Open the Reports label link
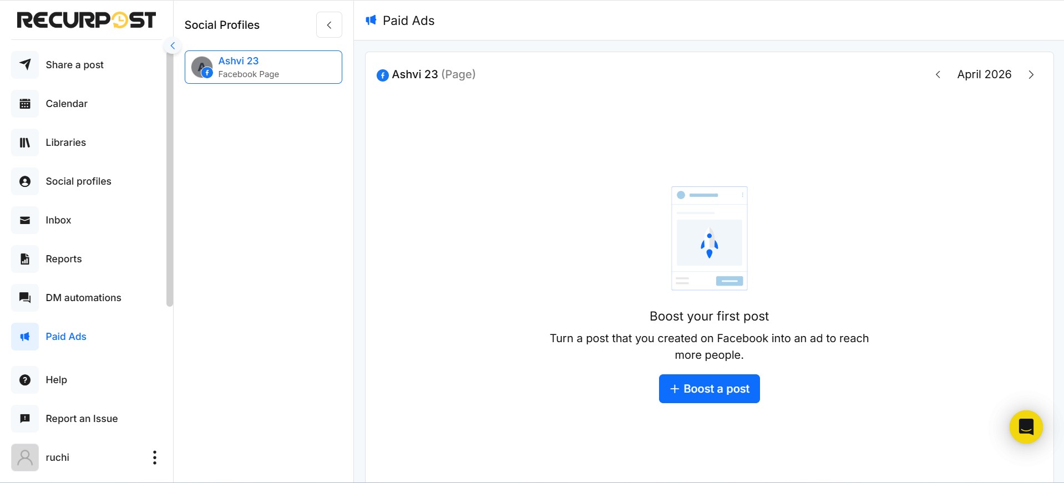 tap(64, 259)
